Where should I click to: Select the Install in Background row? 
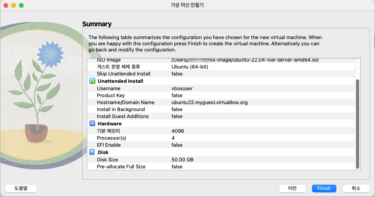(x=221, y=110)
